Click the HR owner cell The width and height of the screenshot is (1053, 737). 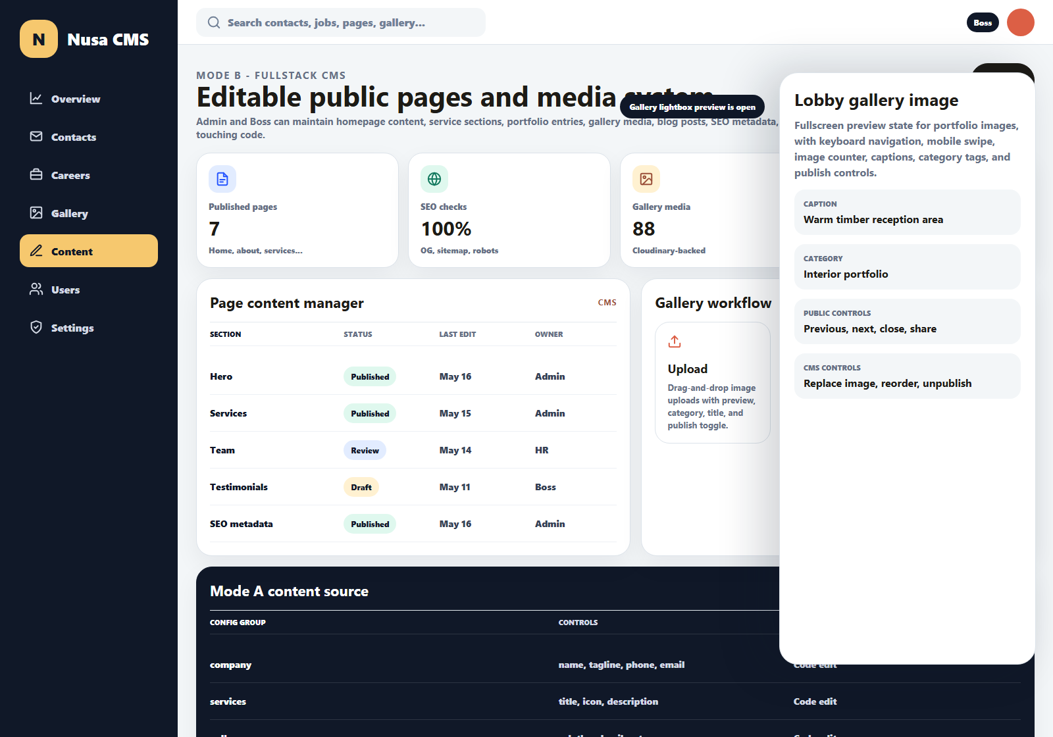[542, 450]
